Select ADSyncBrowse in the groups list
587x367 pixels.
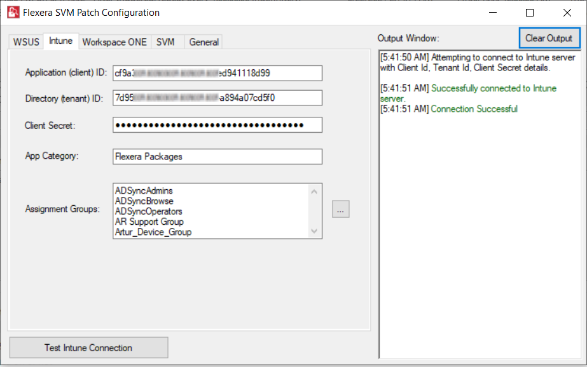coord(144,201)
